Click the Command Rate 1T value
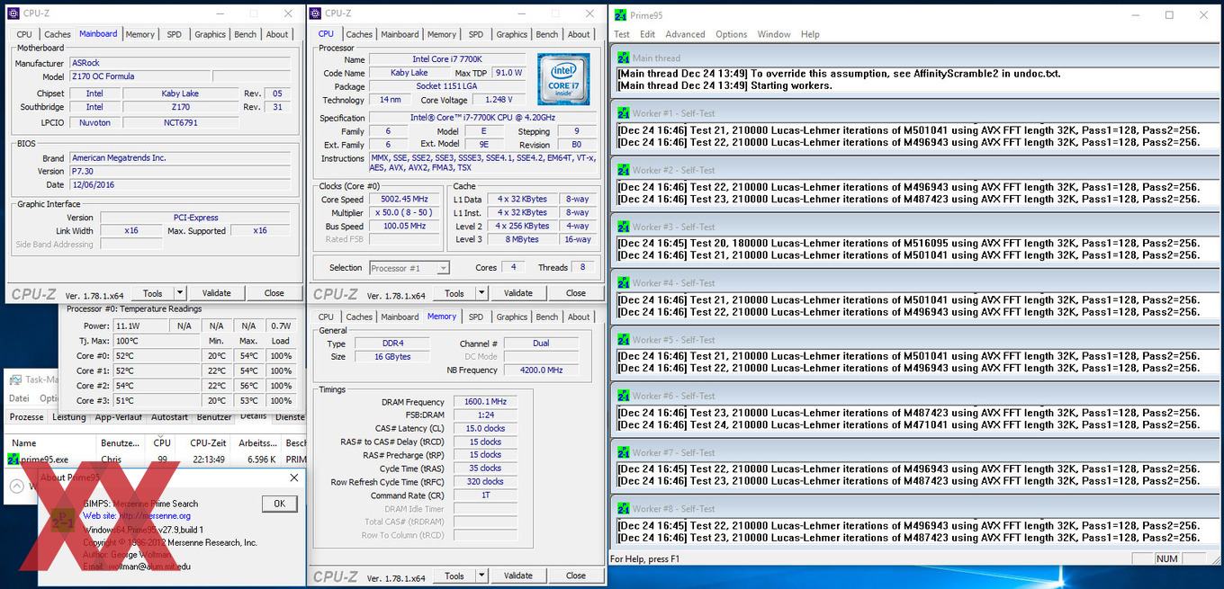The height and width of the screenshot is (589, 1224). (x=486, y=495)
